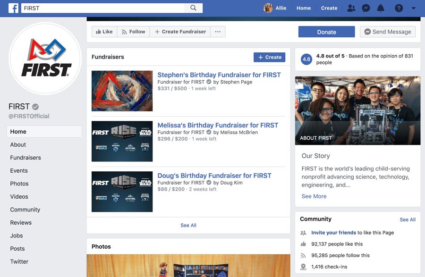Image resolution: width=425 pixels, height=277 pixels.
Task: Click the Facebook logo icon
Action: (13, 8)
